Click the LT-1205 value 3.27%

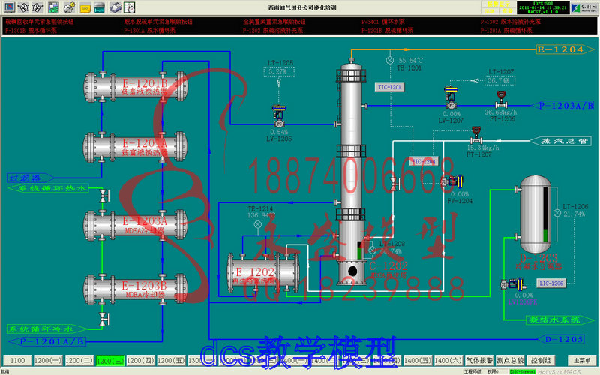pyautogui.click(x=279, y=71)
